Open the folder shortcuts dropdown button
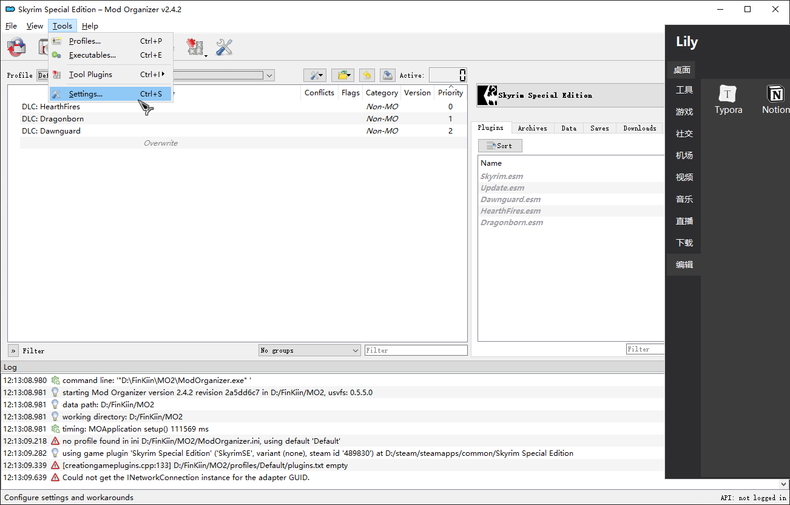 point(343,75)
